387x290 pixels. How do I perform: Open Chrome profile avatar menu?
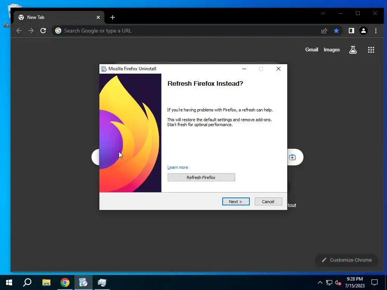pos(364,31)
